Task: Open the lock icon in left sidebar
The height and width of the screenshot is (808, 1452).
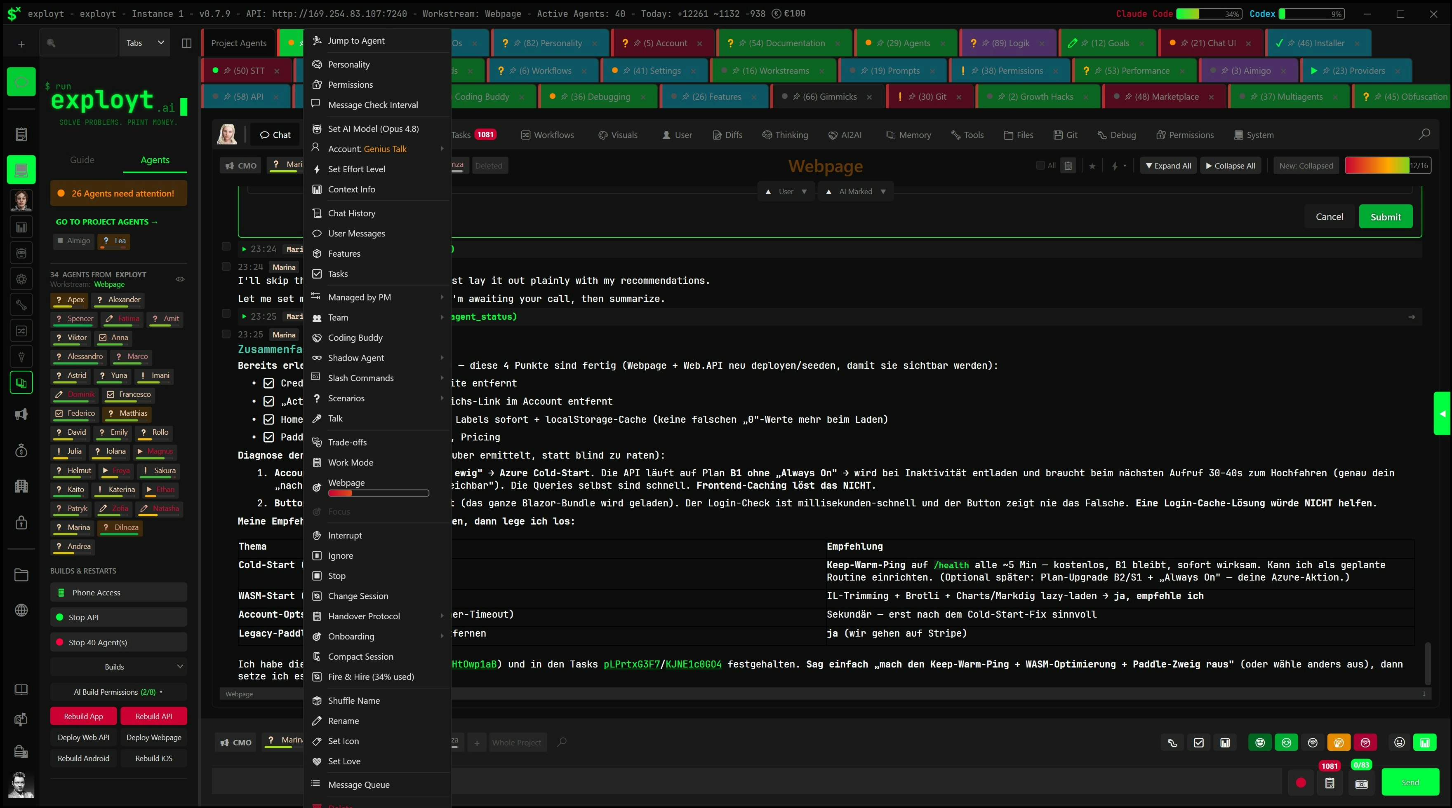Action: point(21,522)
